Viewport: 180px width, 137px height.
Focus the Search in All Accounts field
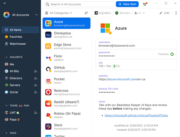[x=79, y=4]
